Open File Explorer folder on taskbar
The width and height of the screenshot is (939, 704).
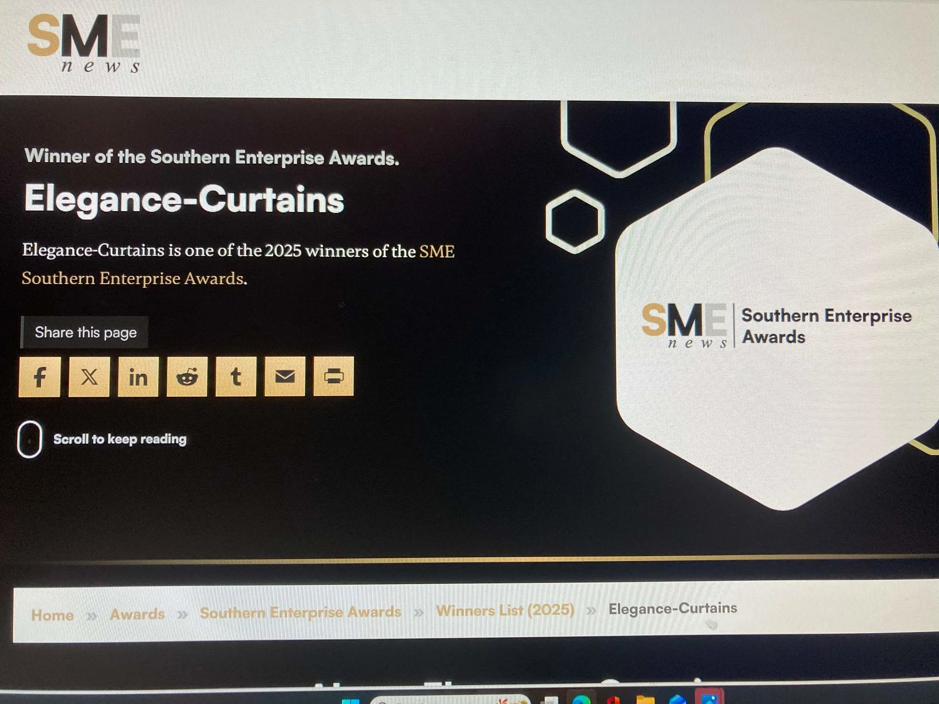tap(645, 699)
